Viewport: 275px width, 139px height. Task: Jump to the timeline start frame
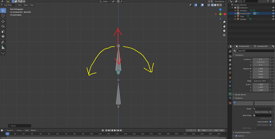pos(106,130)
